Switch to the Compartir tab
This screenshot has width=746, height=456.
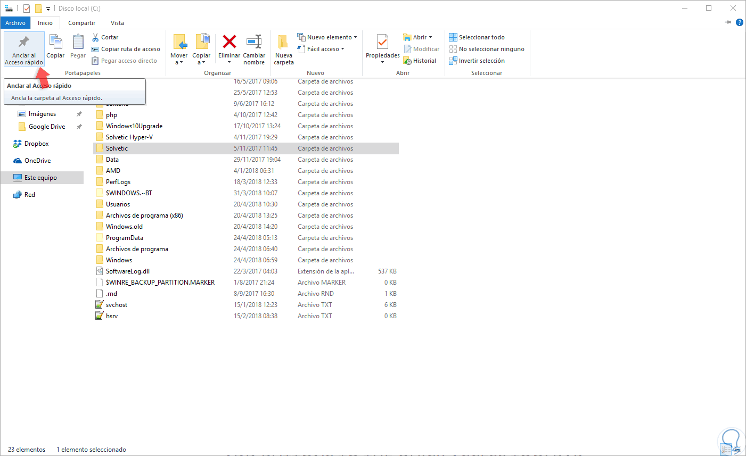(x=82, y=23)
